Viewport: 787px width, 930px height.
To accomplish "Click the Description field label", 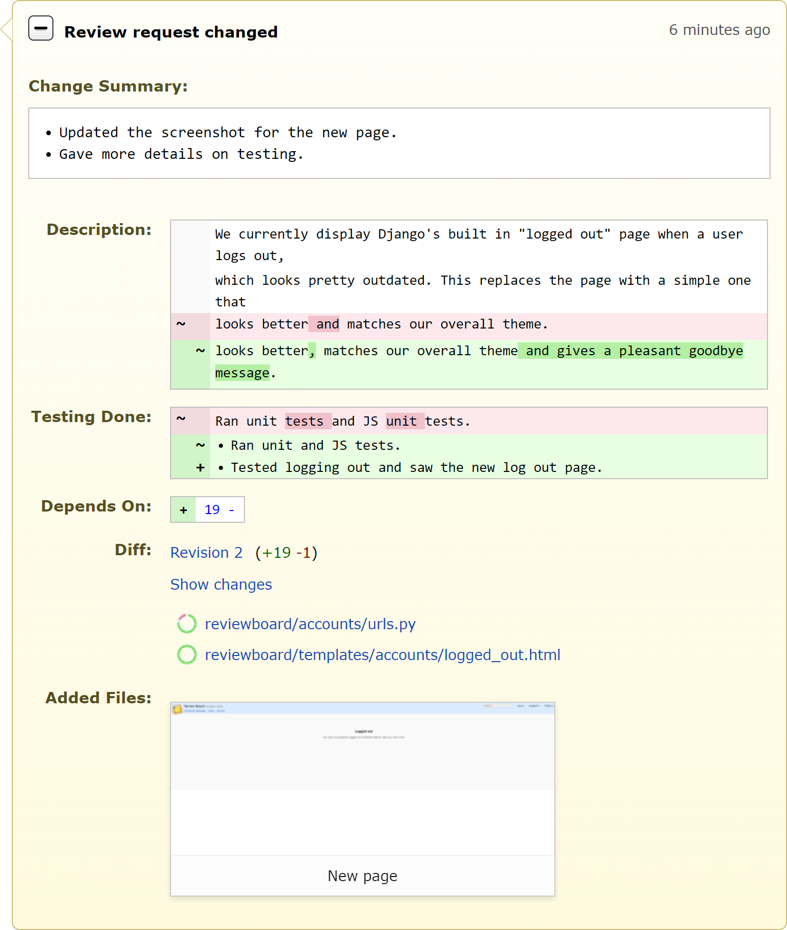I will pyautogui.click(x=99, y=229).
